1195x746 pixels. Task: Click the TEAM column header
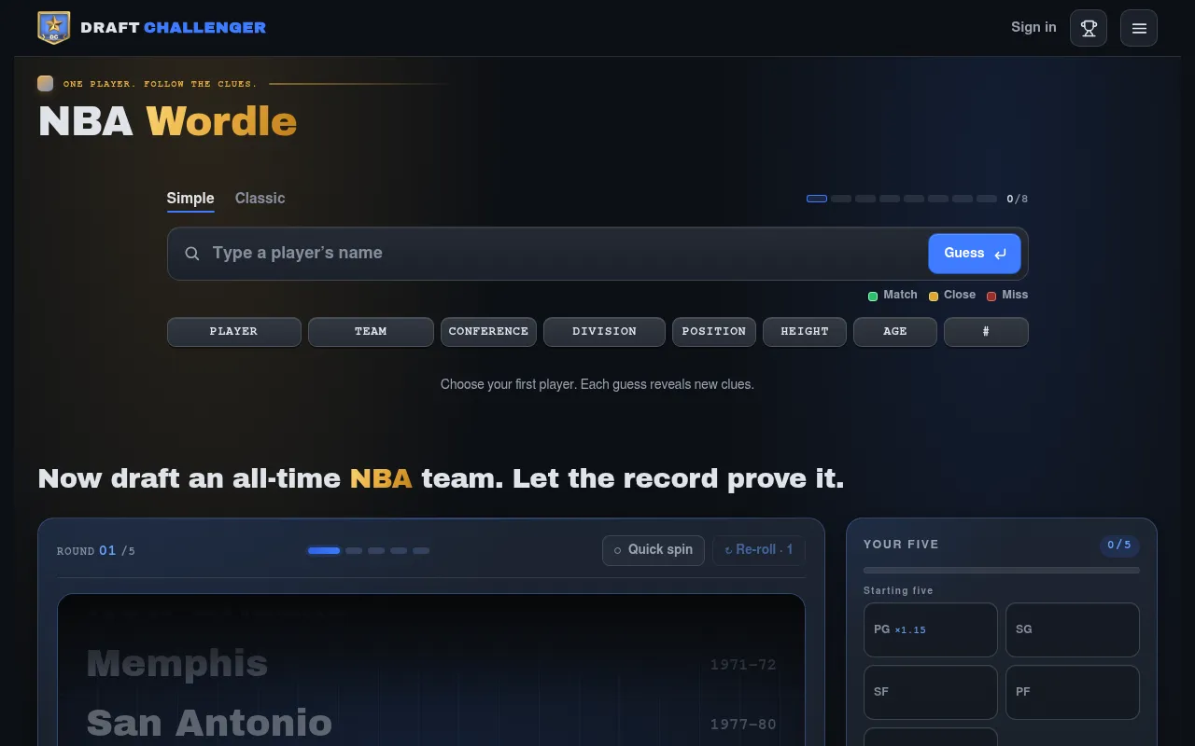point(371,332)
